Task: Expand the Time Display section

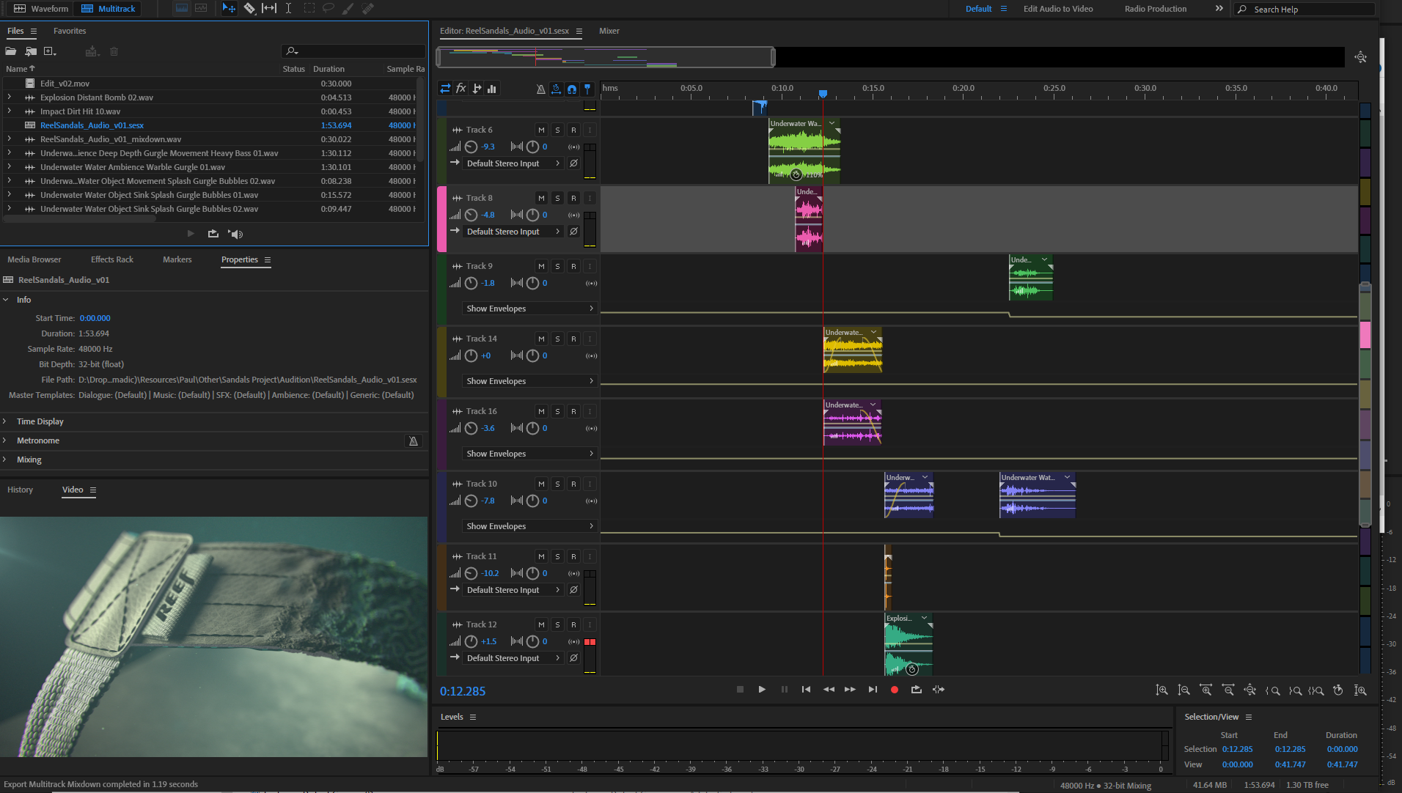Action: point(40,421)
